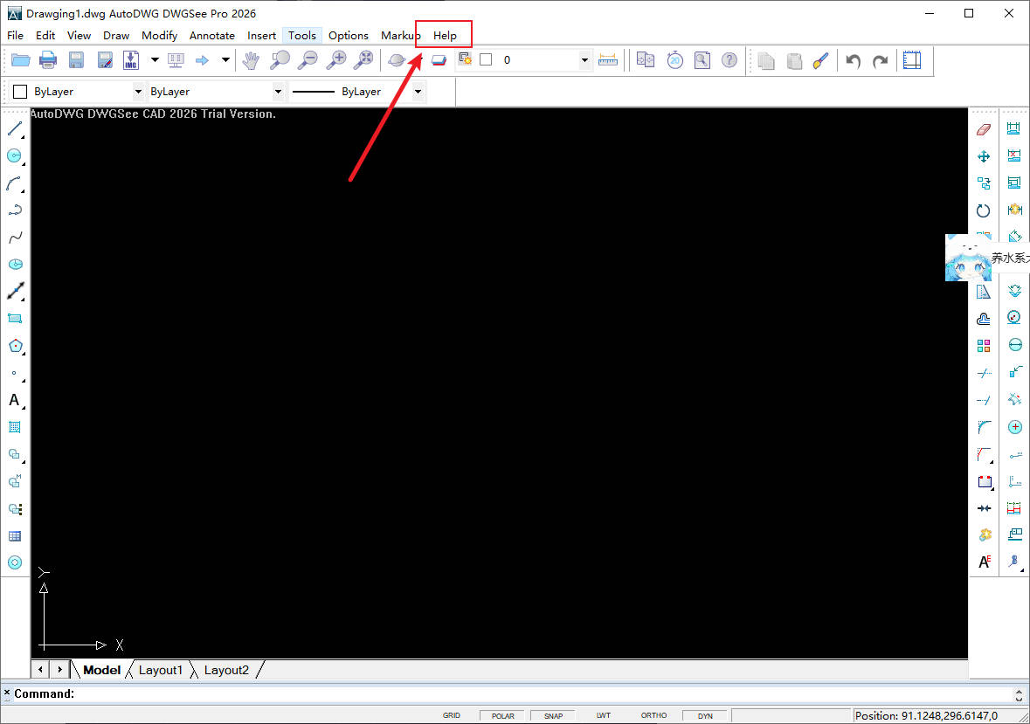Open the File menu

(15, 36)
